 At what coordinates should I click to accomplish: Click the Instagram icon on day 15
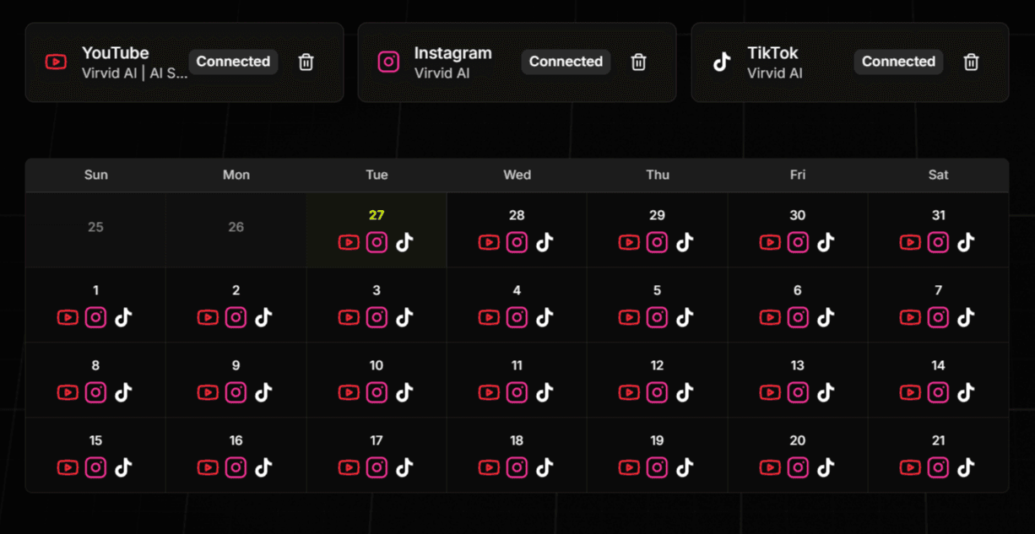[x=95, y=468]
